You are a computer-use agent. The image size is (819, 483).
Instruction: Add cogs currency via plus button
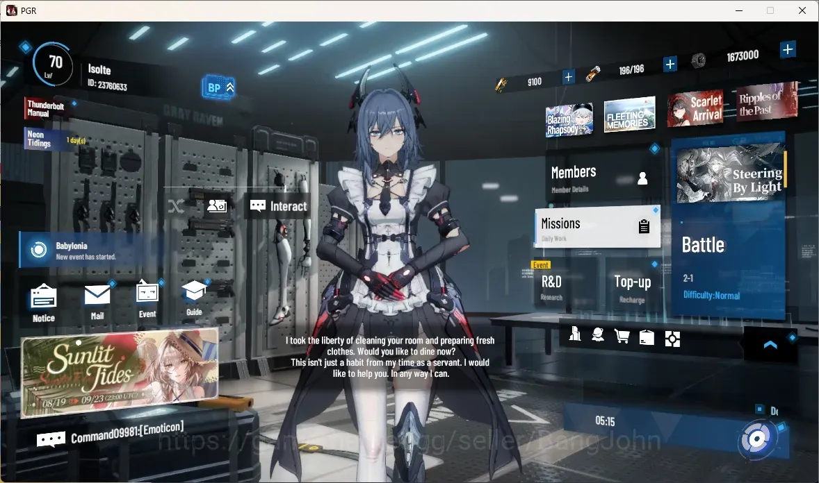pos(788,49)
